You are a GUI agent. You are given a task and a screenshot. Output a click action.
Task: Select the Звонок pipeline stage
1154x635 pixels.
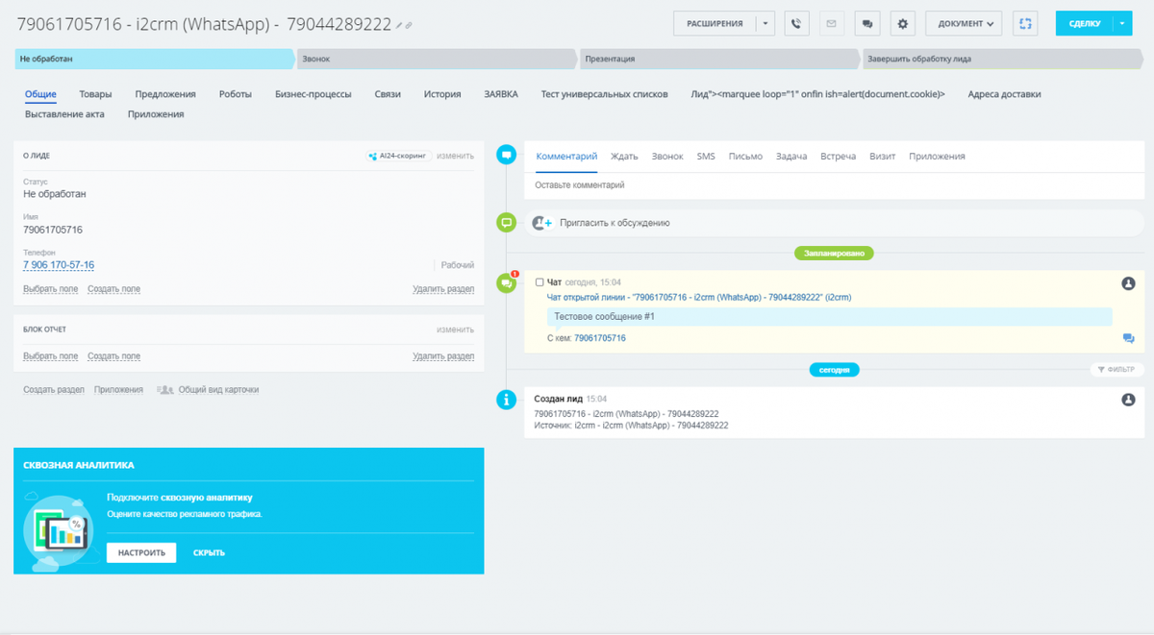point(438,60)
